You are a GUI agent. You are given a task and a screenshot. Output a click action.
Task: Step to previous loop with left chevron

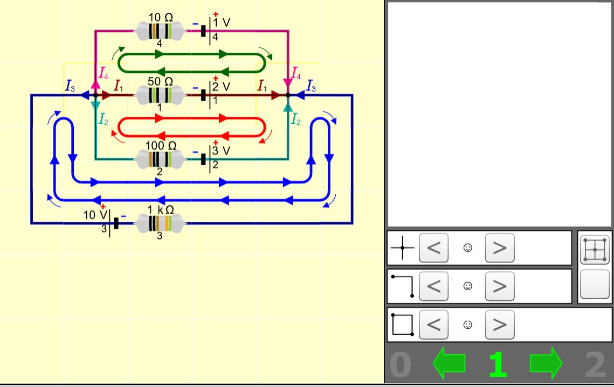[x=433, y=325]
